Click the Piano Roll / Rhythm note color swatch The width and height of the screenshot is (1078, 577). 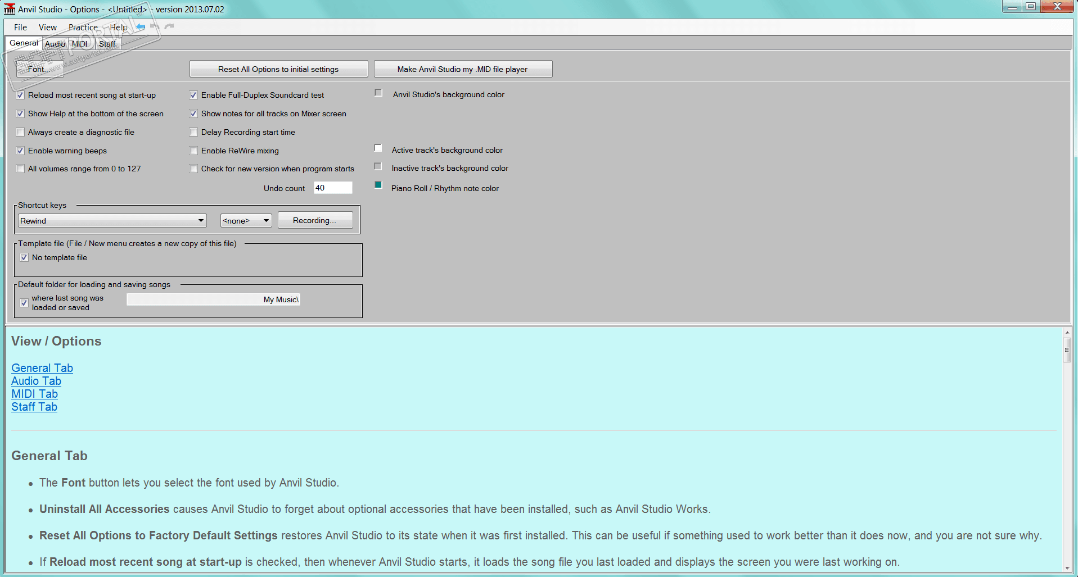tap(378, 185)
